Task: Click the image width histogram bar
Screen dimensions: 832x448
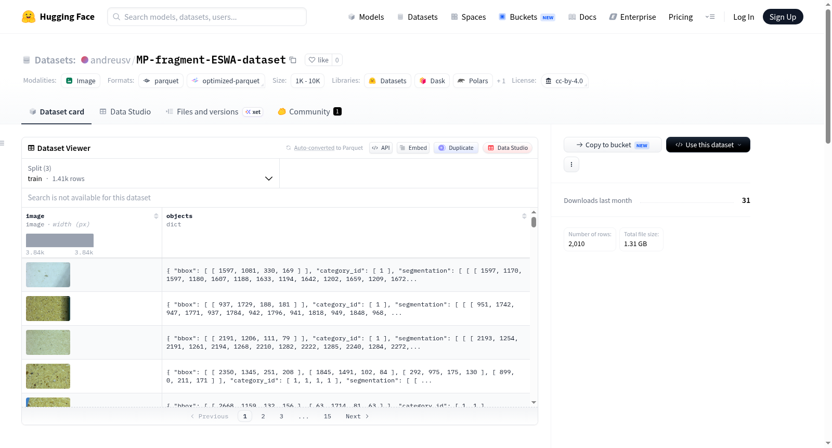Action: click(x=60, y=240)
